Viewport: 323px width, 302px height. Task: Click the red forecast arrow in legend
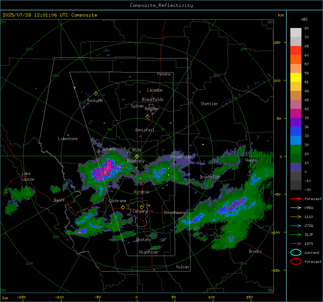(x=296, y=199)
